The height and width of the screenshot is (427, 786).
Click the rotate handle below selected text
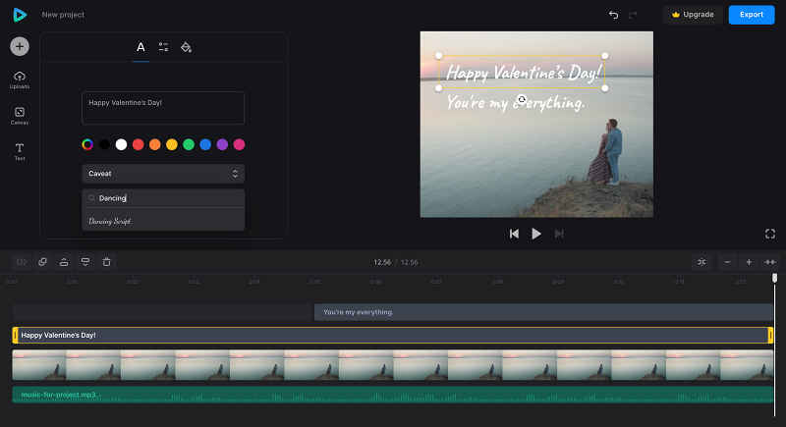click(522, 99)
